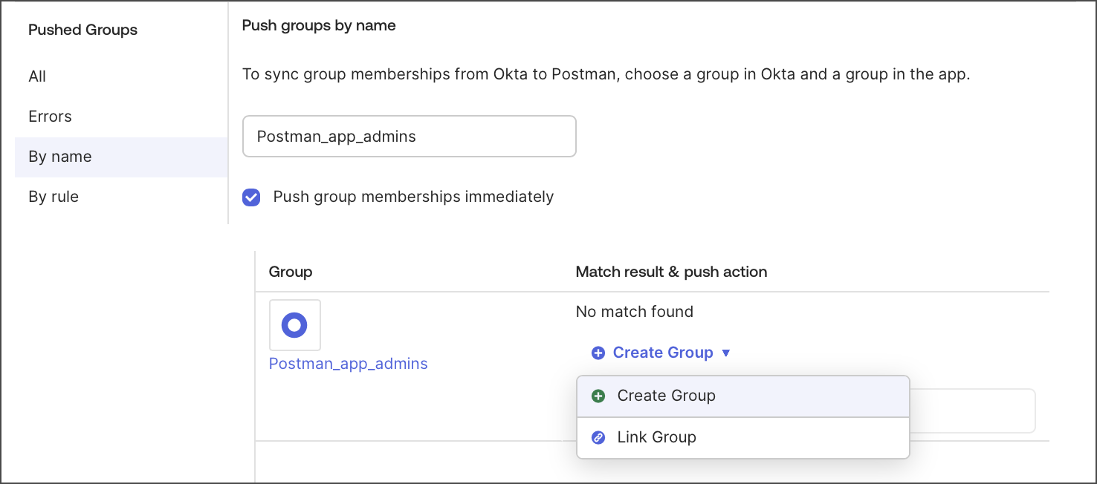
Task: Click the No match found text
Action: tap(635, 312)
